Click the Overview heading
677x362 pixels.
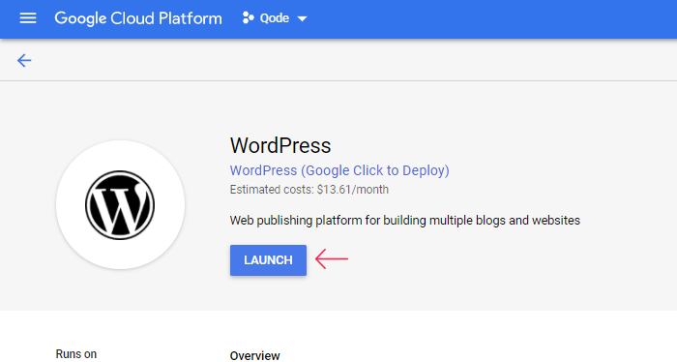tap(254, 355)
